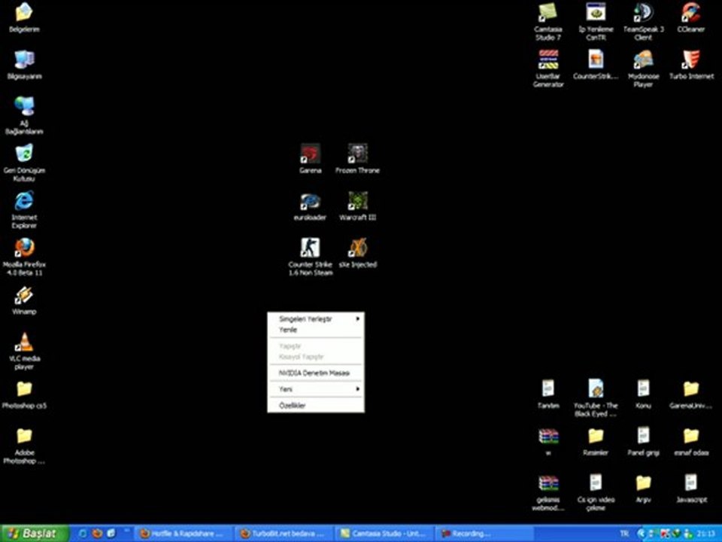Select the Panel girişi text file
Screen dimensions: 722x542
coord(643,441)
